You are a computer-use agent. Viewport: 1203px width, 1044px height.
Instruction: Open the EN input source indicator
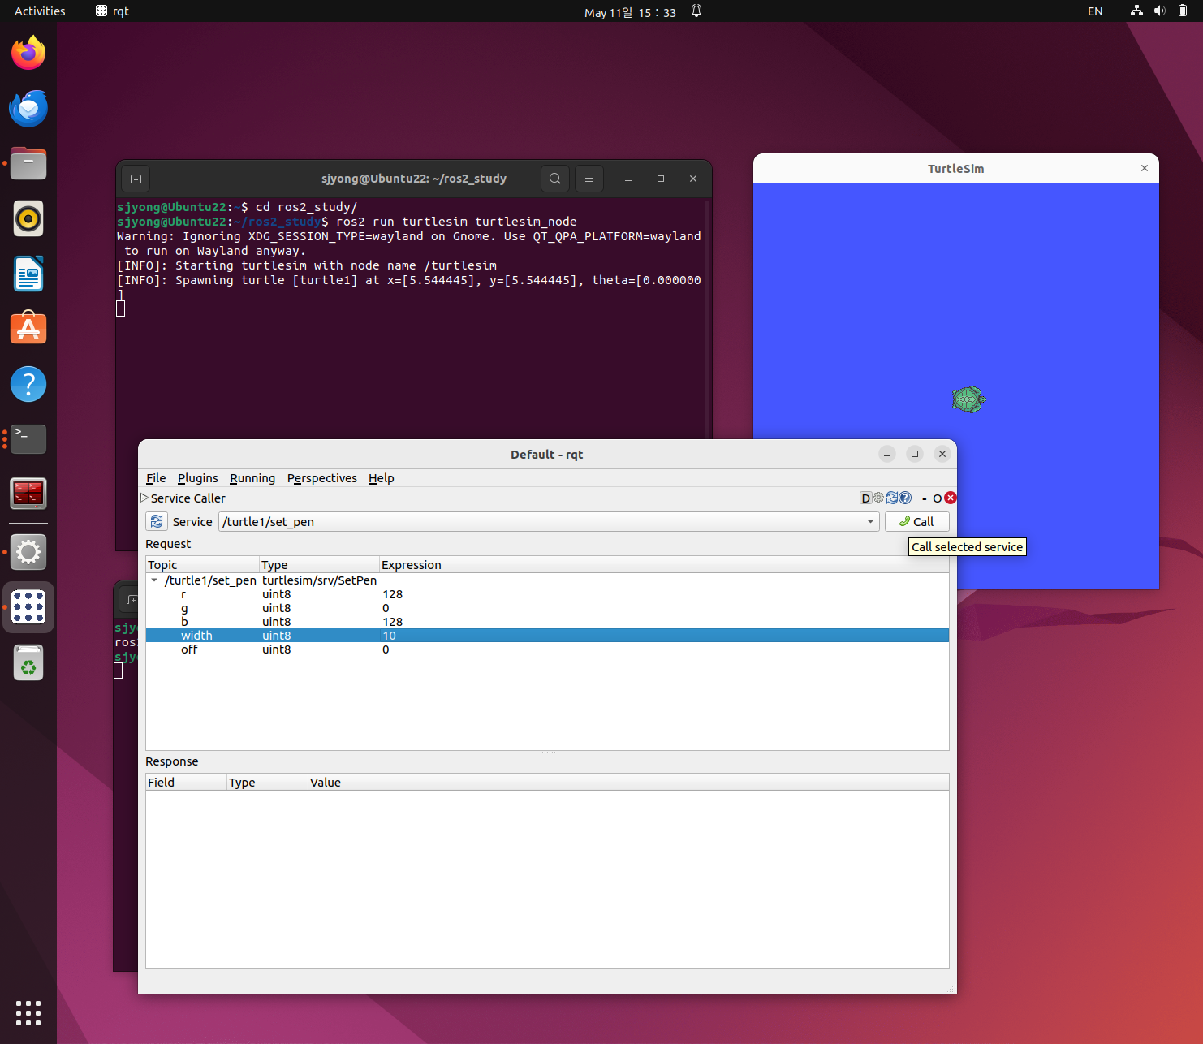pyautogui.click(x=1095, y=11)
